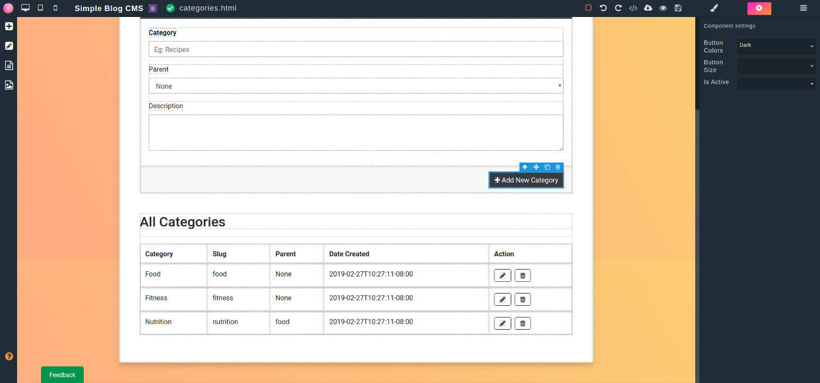Expand the Parent select field
The width and height of the screenshot is (820, 383).
point(356,86)
